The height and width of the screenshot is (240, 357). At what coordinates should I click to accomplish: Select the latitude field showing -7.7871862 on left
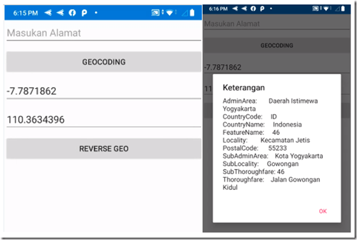pos(104,91)
